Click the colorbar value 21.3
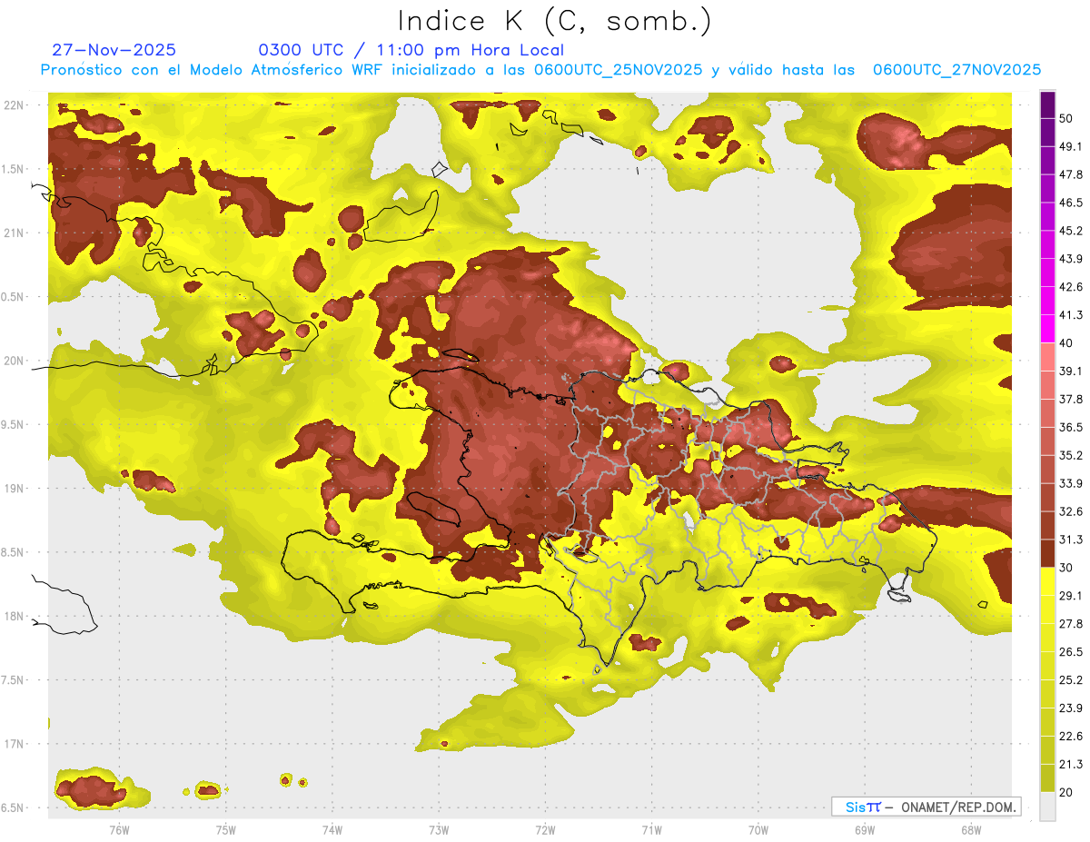Image resolution: width=1090 pixels, height=842 pixels. 1071,765
